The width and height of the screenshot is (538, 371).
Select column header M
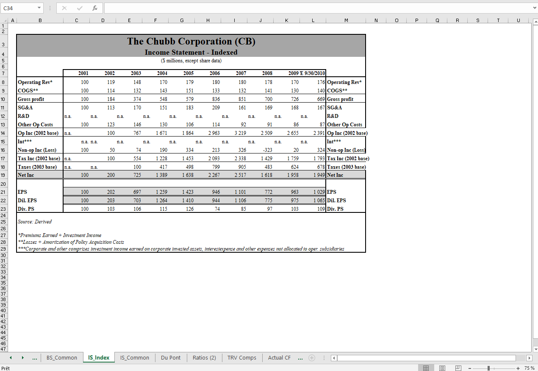tap(346, 20)
